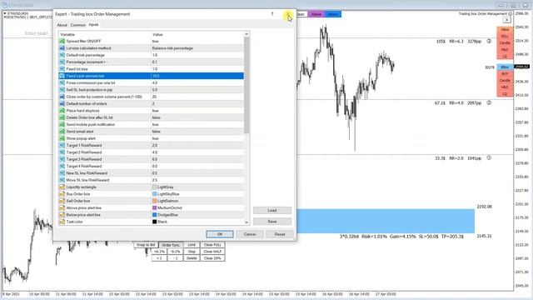Screen dimensions: 533x300
Task: Click the SELL button in chart panel
Action: click(505, 37)
